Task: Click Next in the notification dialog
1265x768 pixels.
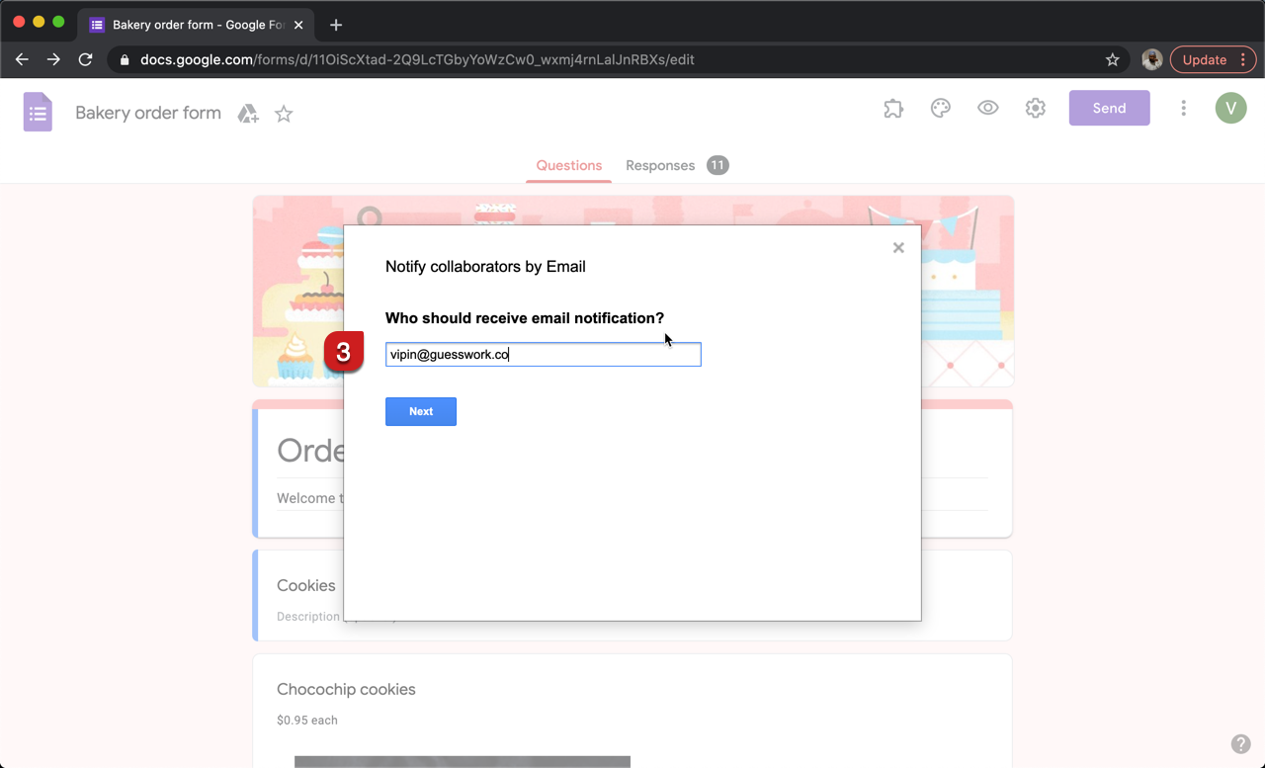Action: [421, 411]
